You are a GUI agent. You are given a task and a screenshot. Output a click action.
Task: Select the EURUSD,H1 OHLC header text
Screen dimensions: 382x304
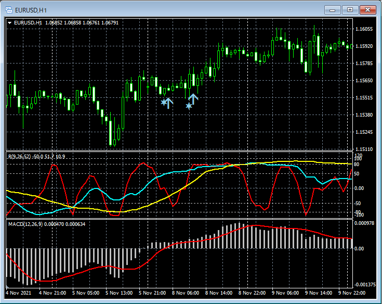click(67, 23)
